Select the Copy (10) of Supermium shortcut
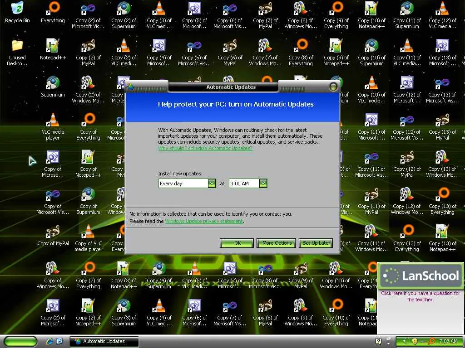 click(x=371, y=52)
